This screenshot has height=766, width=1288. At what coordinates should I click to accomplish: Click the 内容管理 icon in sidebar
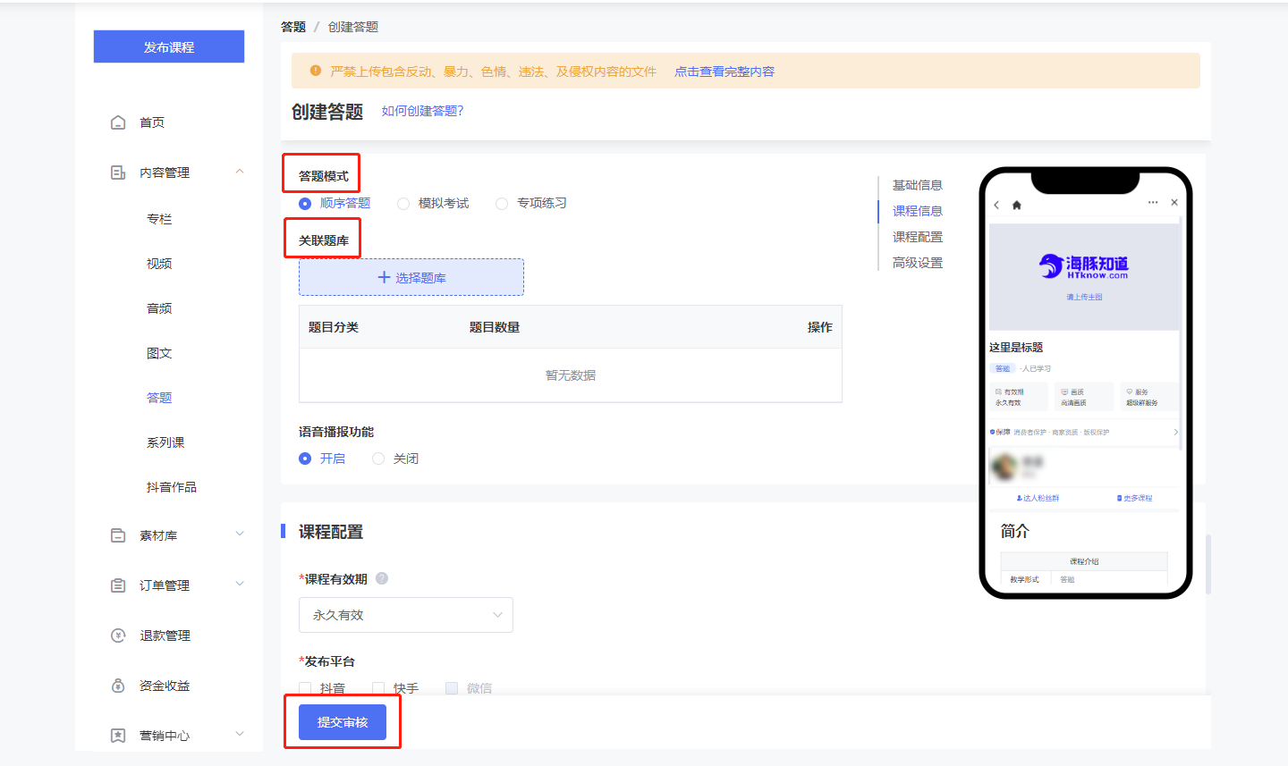[x=118, y=173]
